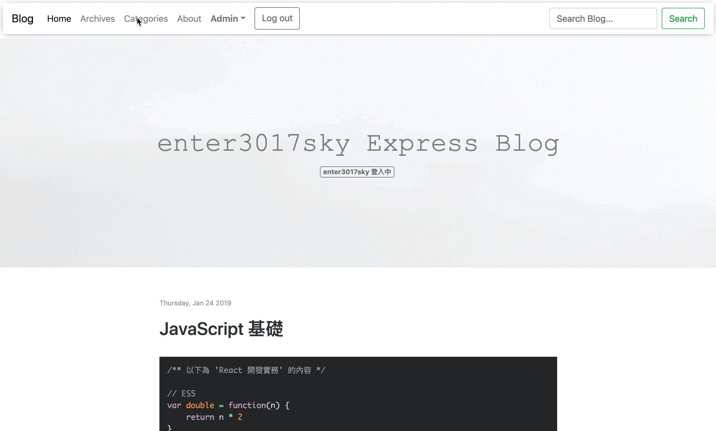Viewport: 716px width, 431px height.
Task: Go to the Home nav item
Action: click(x=59, y=18)
